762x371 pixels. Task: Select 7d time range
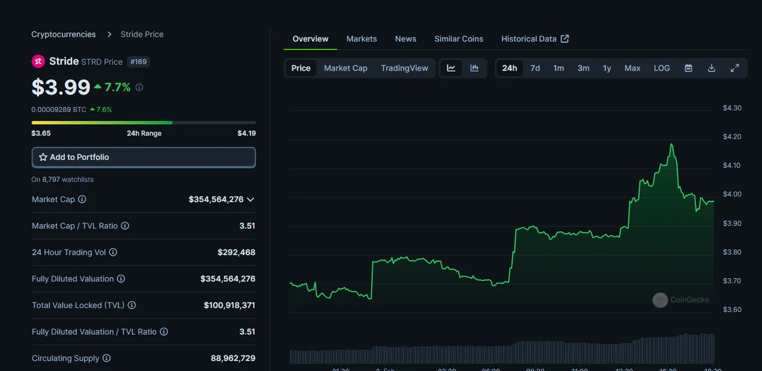coord(535,68)
